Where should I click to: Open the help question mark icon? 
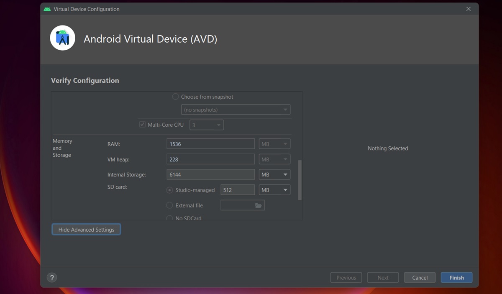[52, 278]
